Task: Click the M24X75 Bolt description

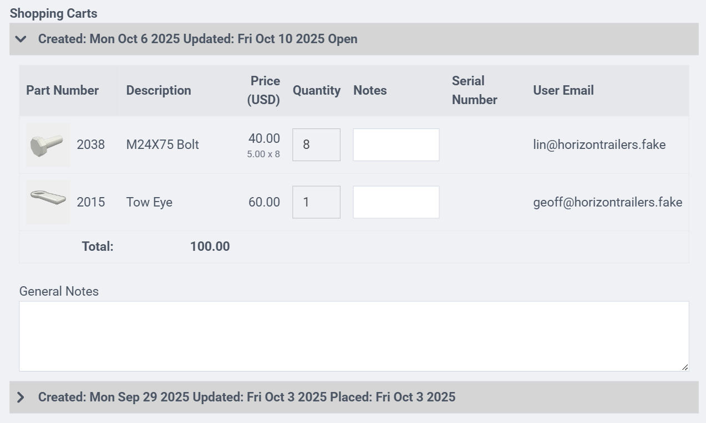Action: point(162,145)
